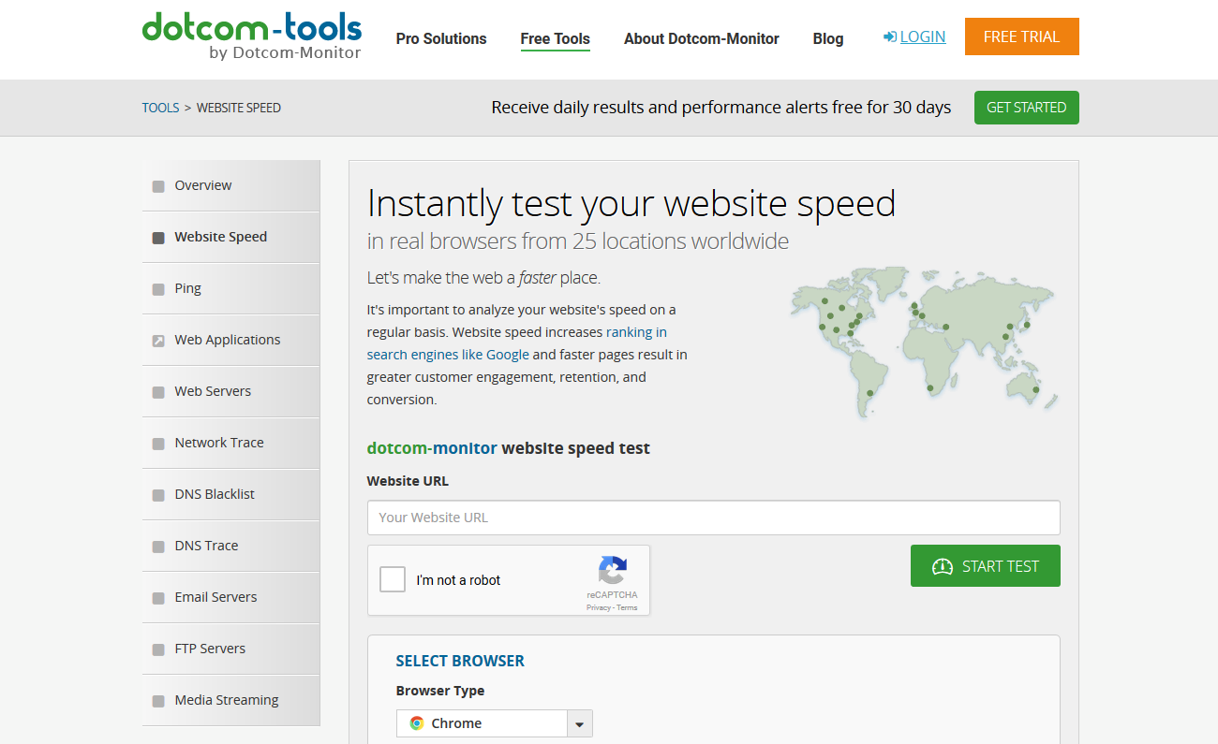Open the FTP Servers tool
The width and height of the screenshot is (1218, 744).
point(231,649)
